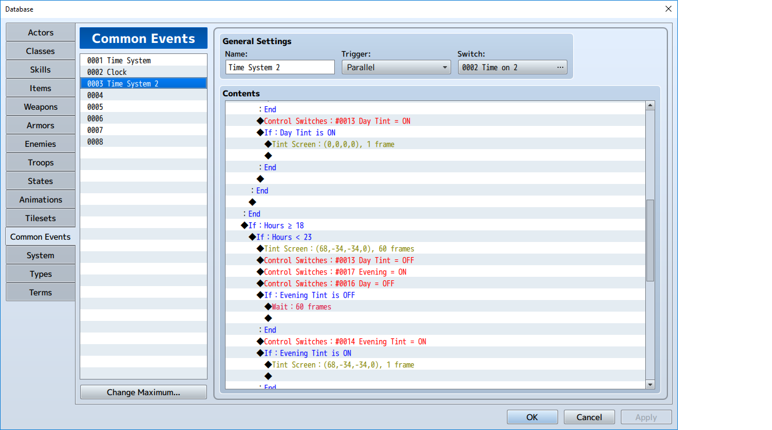Click the Change Maximum button
Image resolution: width=772 pixels, height=430 pixels.
click(x=144, y=392)
